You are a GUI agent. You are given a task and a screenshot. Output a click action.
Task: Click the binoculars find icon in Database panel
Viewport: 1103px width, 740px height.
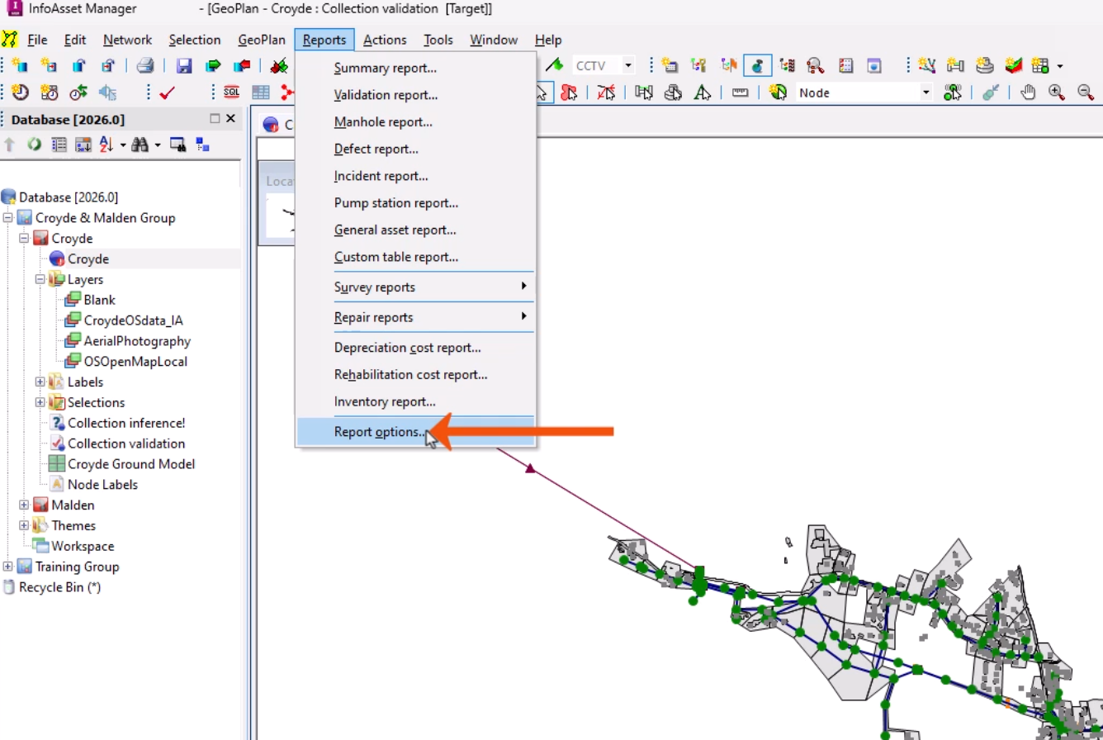point(140,145)
